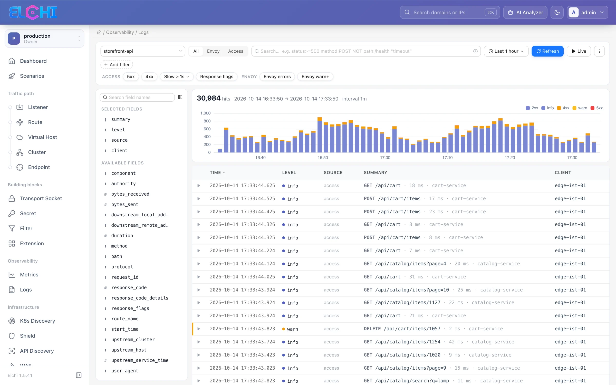Open AI Analyzer
Screen dimensions: 616x385
[x=525, y=12]
